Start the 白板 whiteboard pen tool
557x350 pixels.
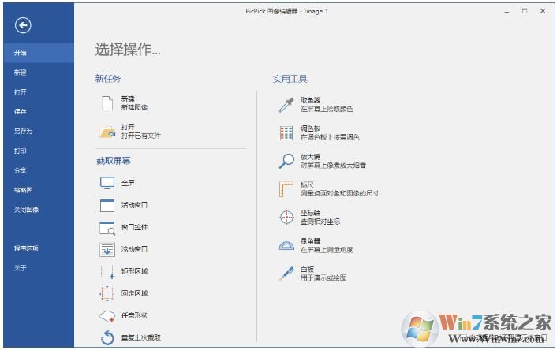coord(286,274)
